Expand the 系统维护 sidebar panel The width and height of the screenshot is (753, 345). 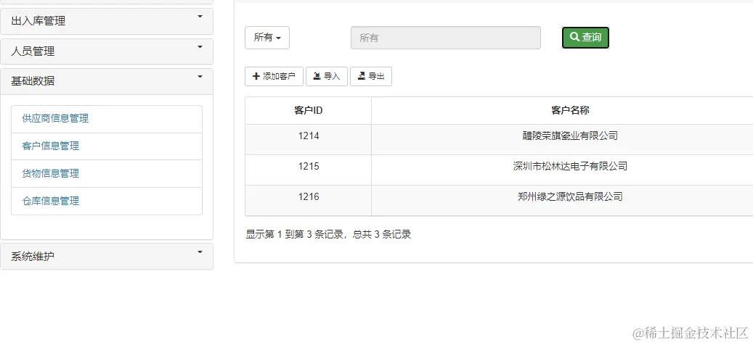(107, 257)
